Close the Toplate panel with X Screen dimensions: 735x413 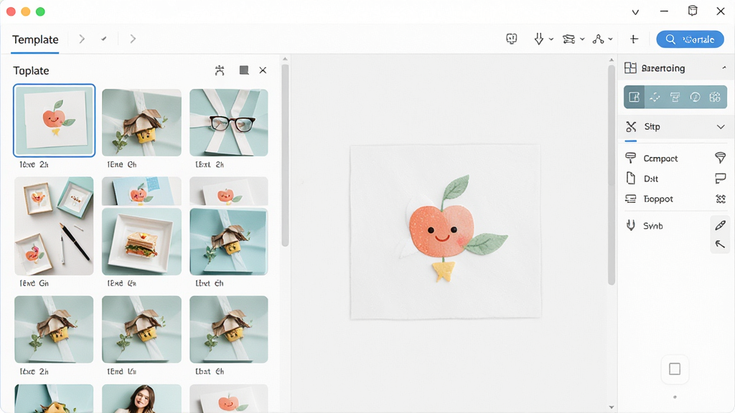point(263,70)
